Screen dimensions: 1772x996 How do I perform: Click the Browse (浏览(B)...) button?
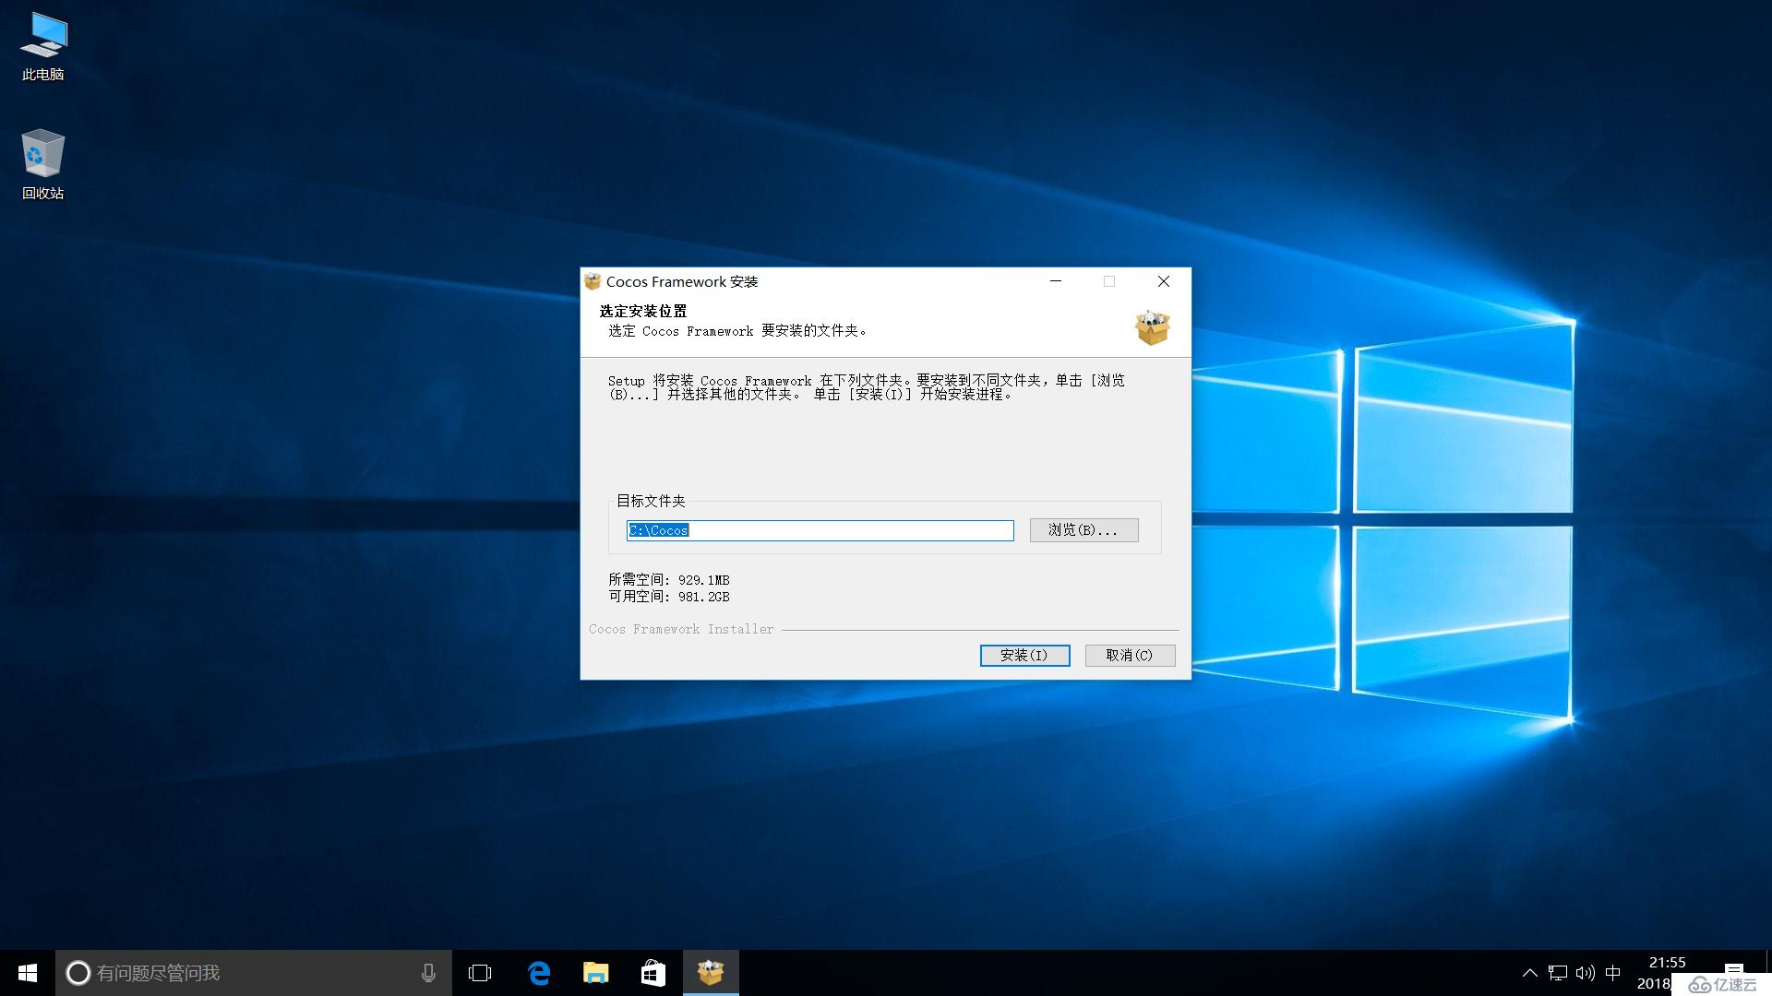click(x=1084, y=530)
